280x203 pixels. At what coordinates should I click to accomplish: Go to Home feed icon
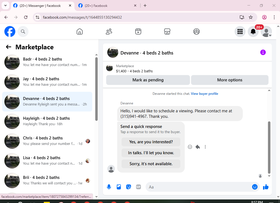tap(80, 32)
